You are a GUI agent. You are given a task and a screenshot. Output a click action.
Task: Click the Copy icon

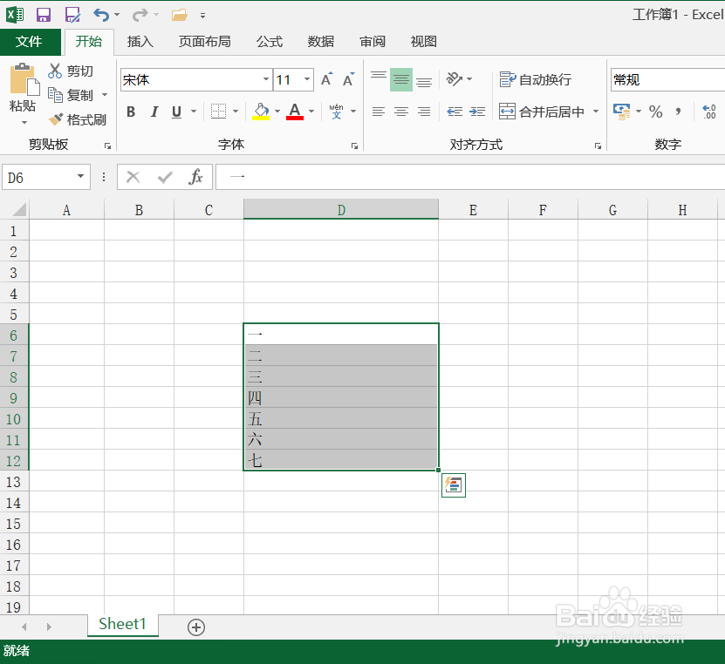click(55, 95)
